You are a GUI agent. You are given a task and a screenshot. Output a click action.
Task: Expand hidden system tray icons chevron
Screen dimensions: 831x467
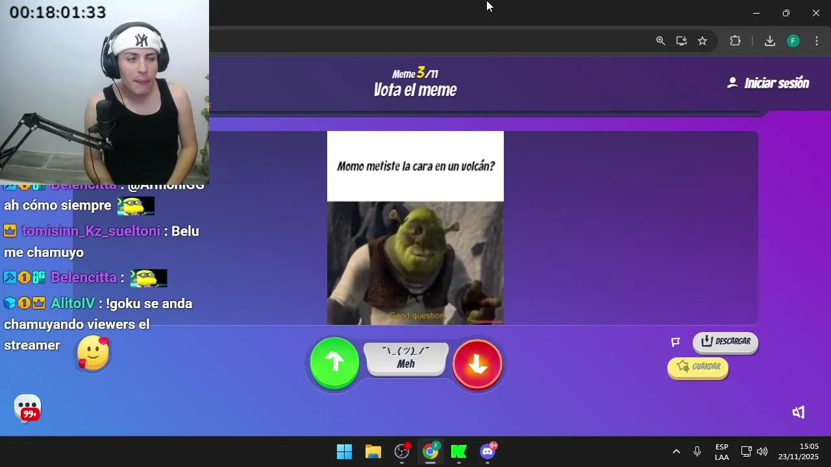pos(676,451)
